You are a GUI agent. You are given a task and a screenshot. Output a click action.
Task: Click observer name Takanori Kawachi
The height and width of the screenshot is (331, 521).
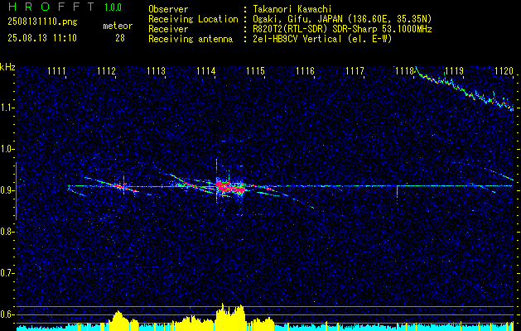tap(292, 9)
